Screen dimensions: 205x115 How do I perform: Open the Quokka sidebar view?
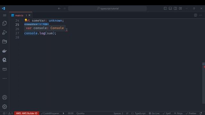(4, 60)
